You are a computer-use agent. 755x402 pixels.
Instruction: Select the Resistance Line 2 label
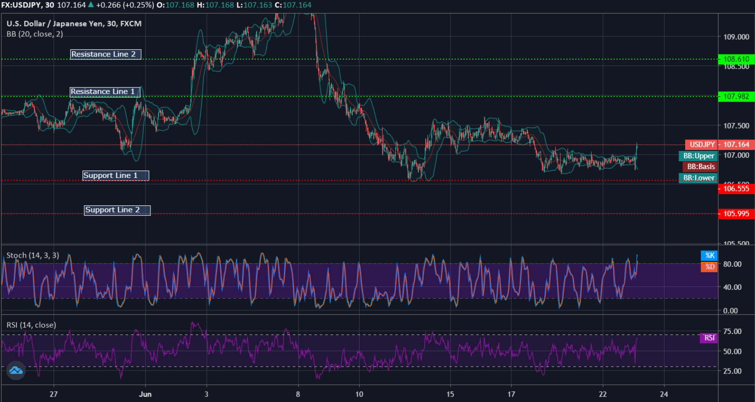(106, 55)
